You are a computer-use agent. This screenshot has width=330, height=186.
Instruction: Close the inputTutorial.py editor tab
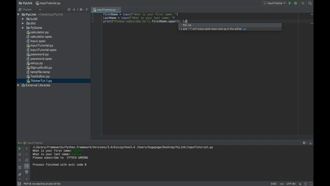[x=119, y=10]
